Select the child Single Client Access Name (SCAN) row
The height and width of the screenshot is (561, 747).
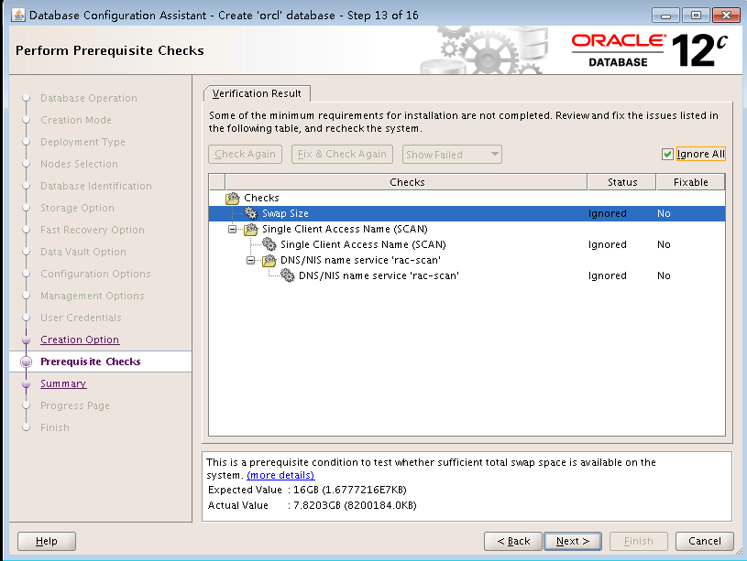pyautogui.click(x=467, y=244)
